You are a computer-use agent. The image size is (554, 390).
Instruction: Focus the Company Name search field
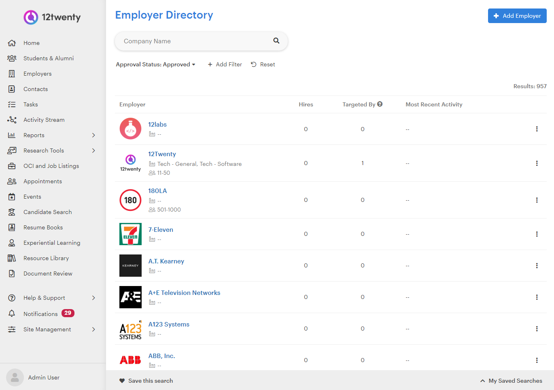201,41
